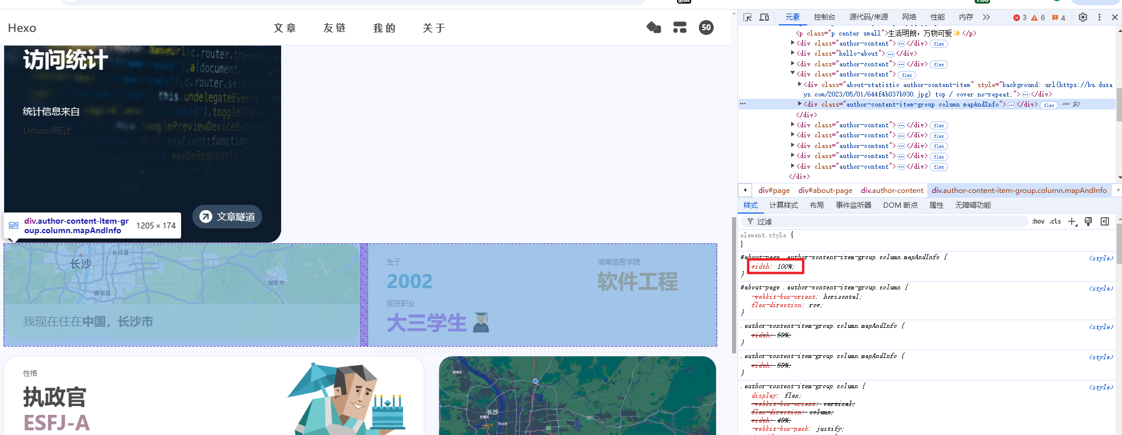Viewport: 1122px width, 435px height.
Task: Add a new style rule with plus icon
Action: (1072, 221)
